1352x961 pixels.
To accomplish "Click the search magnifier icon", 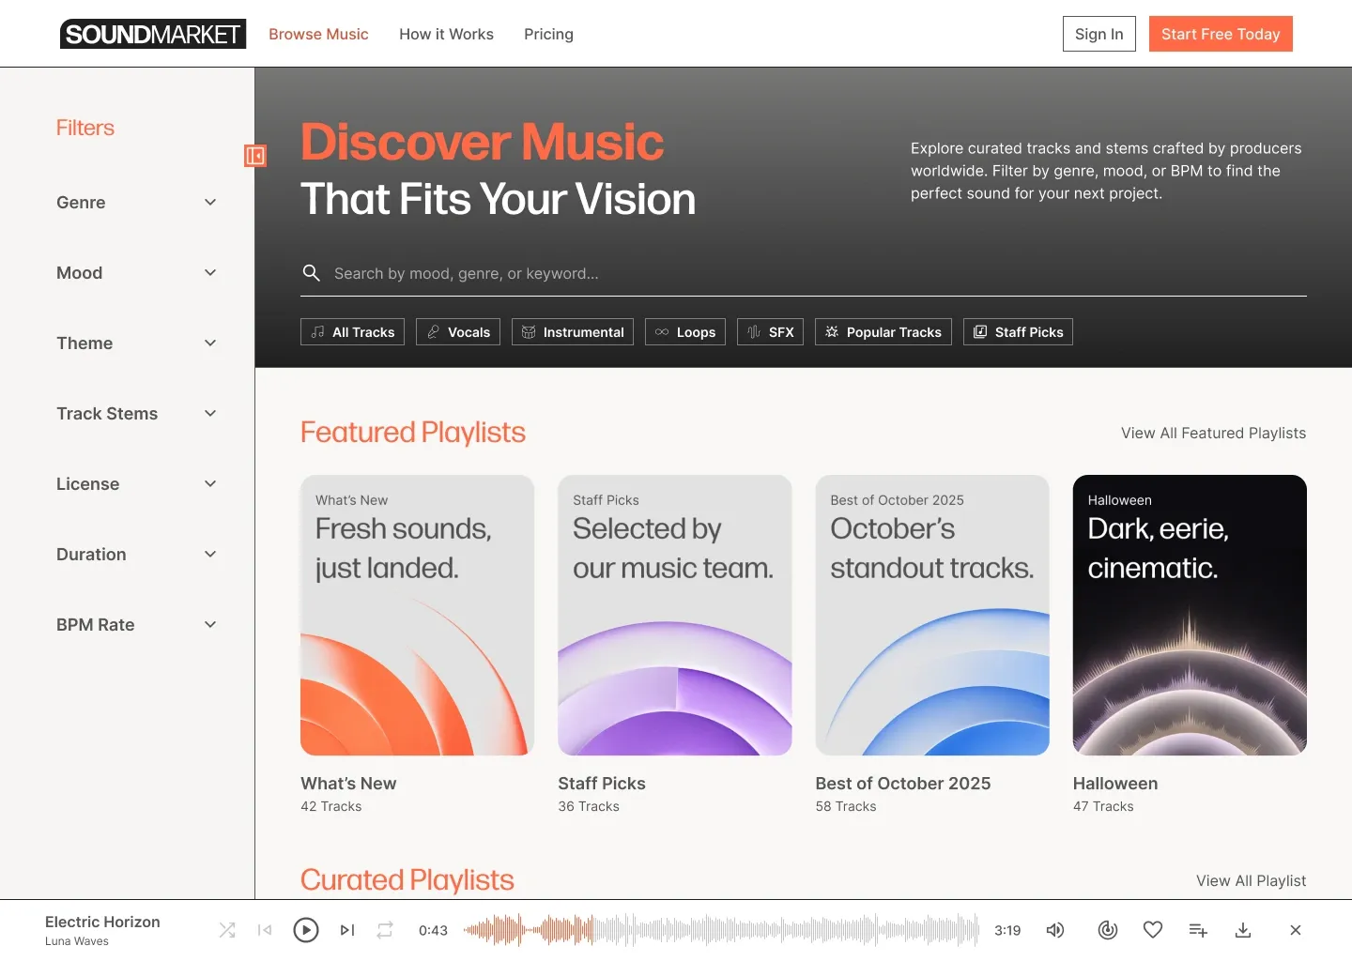I will click(x=312, y=273).
